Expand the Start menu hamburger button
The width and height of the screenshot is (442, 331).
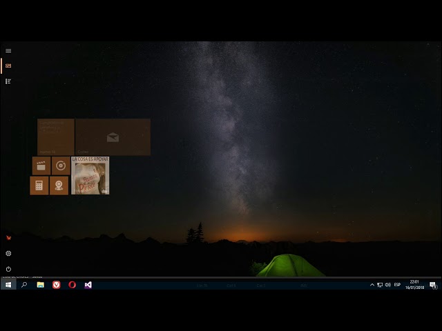(8, 50)
